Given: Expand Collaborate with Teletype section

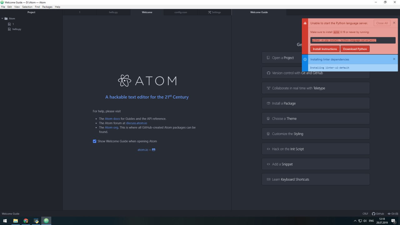Looking at the screenshot, I should pyautogui.click(x=316, y=88).
